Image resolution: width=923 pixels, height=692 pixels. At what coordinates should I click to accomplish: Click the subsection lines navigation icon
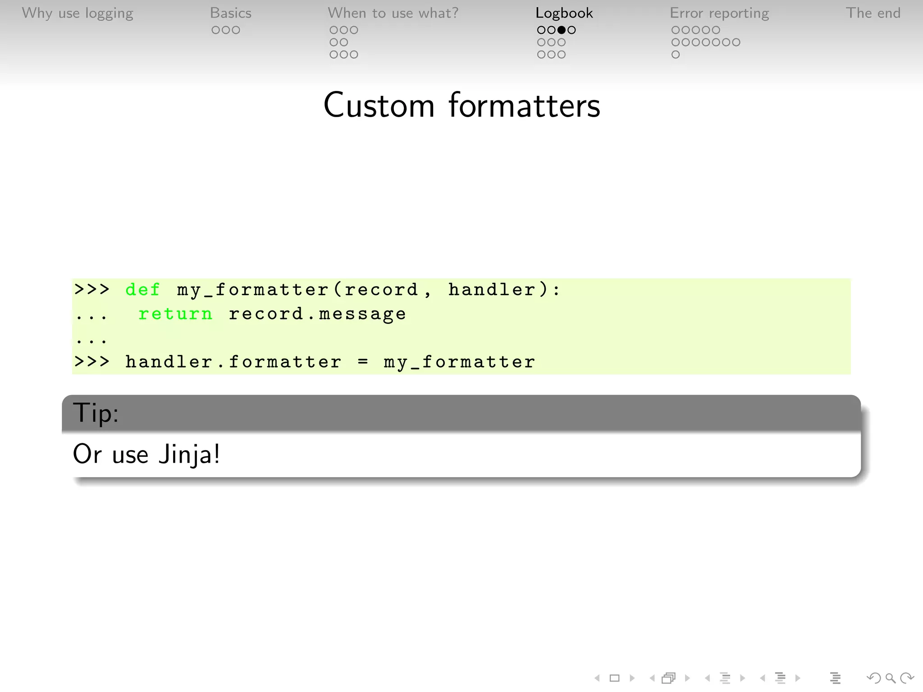click(725, 678)
